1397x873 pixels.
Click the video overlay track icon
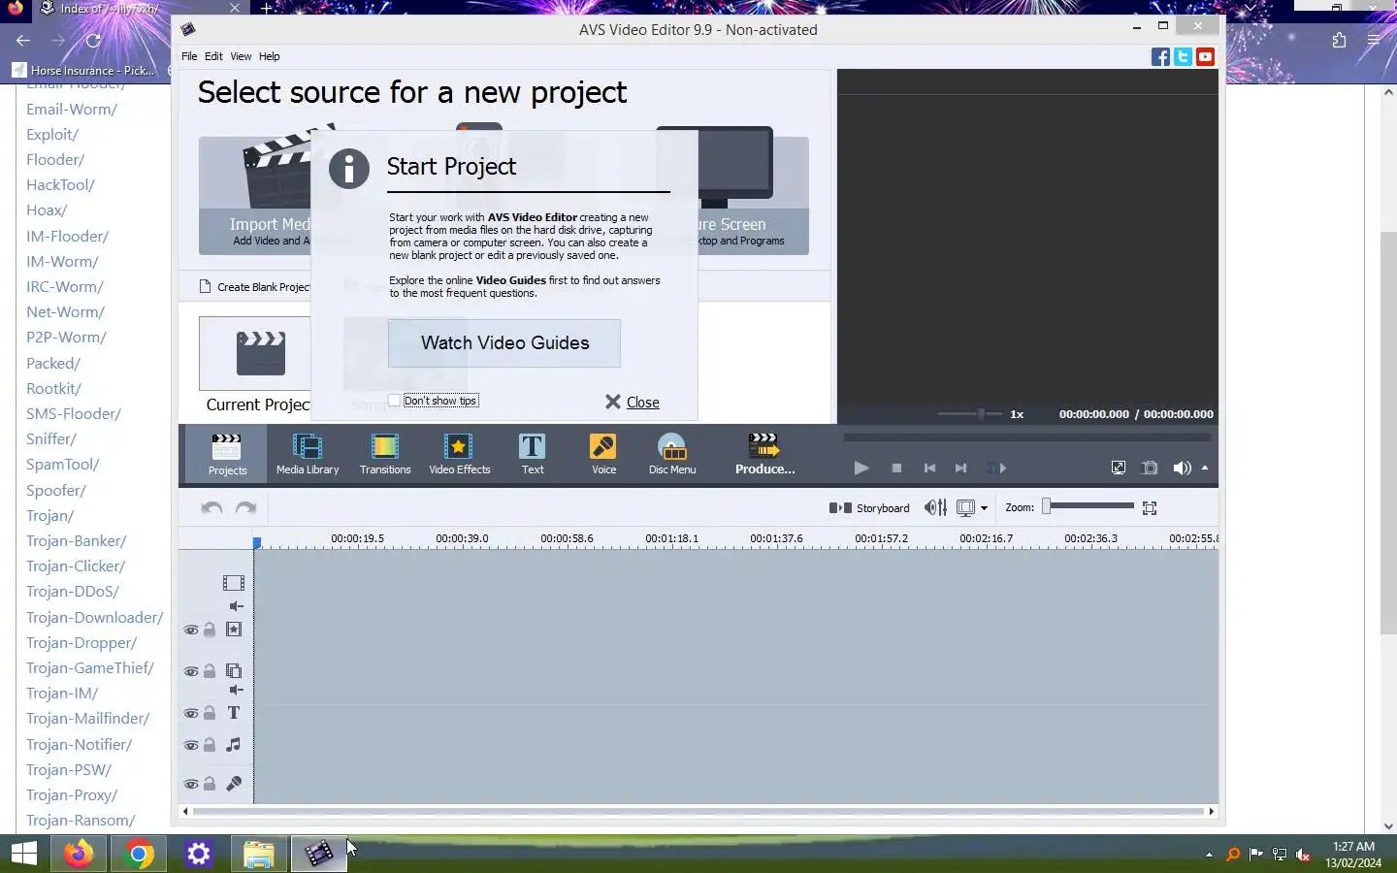234,670
